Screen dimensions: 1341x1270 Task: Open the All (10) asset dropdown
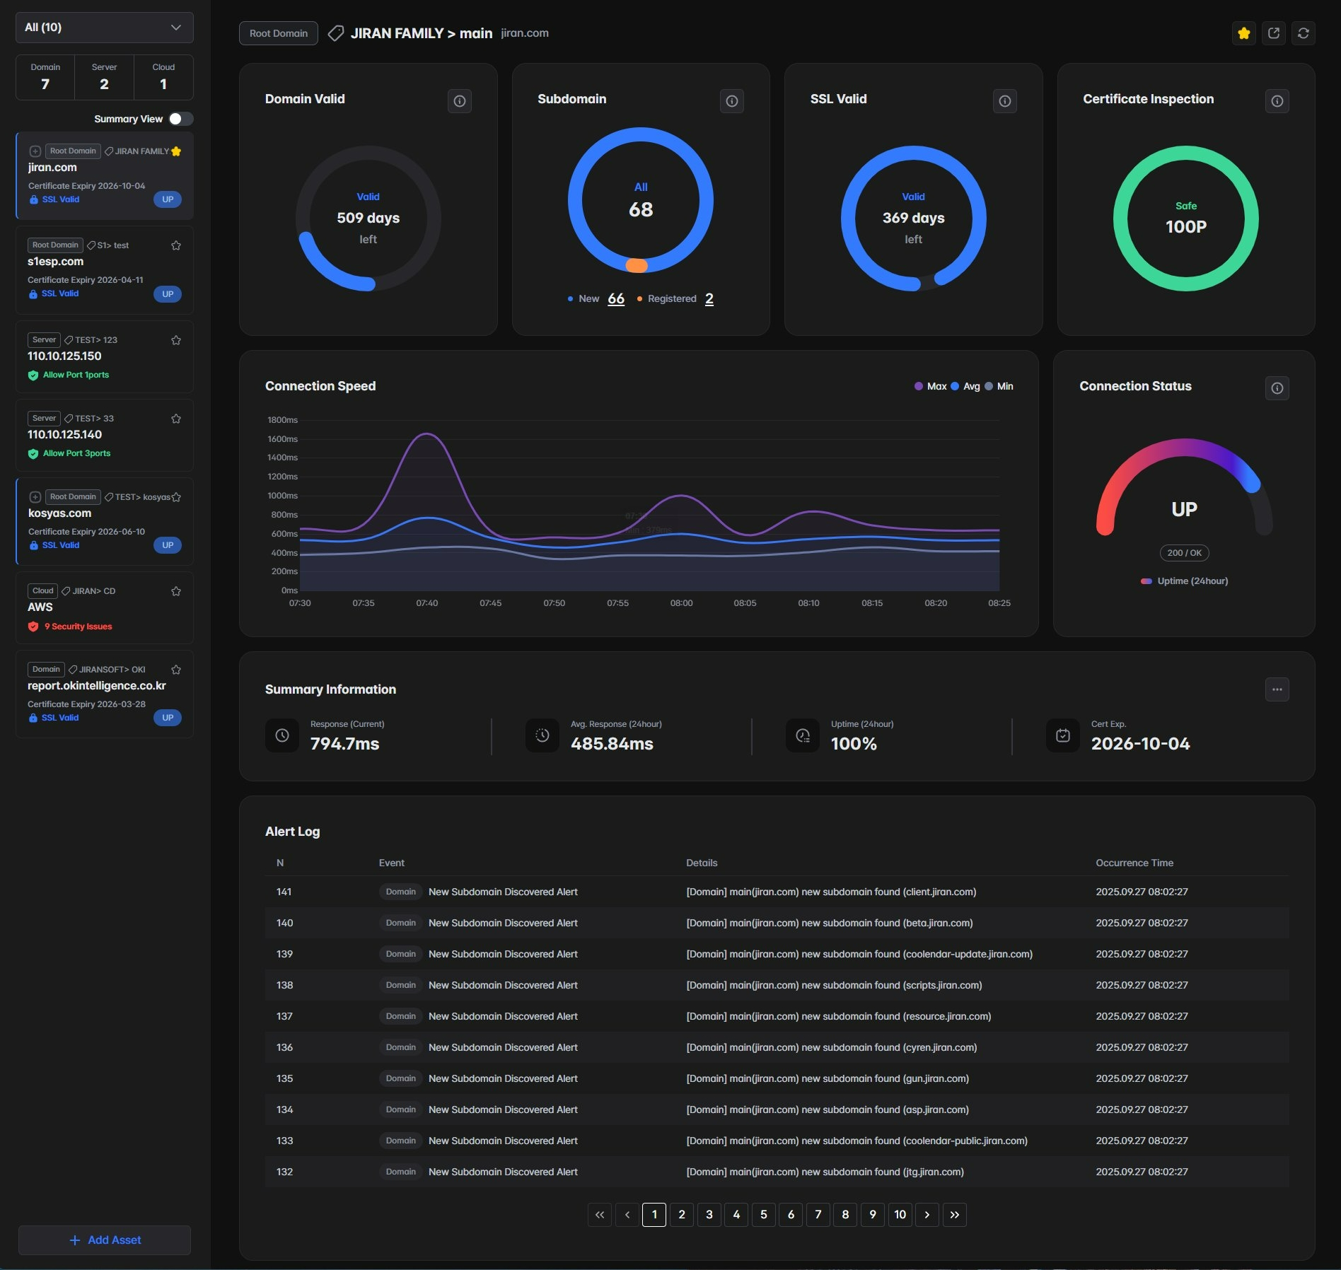105,28
